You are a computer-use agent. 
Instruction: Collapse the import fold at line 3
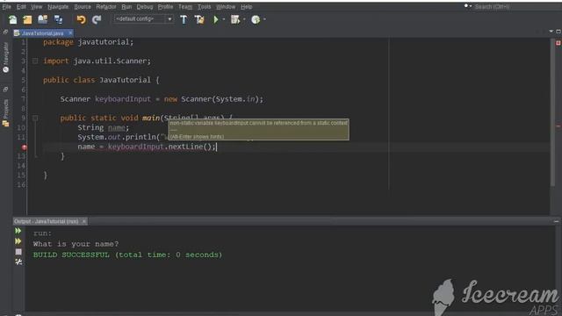coord(35,61)
